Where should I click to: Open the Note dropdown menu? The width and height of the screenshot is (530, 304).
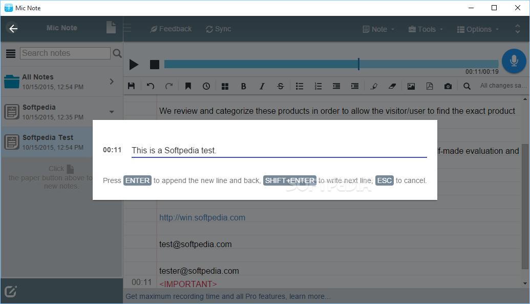tap(378, 29)
